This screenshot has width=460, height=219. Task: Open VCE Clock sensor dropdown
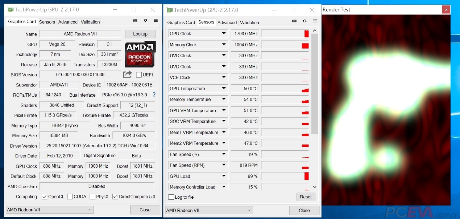pyautogui.click(x=224, y=77)
